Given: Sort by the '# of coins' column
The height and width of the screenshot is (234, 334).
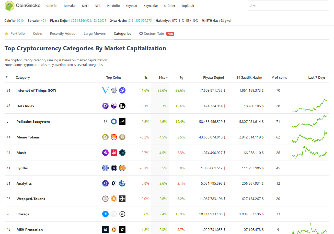Looking at the screenshot, I should (x=279, y=77).
